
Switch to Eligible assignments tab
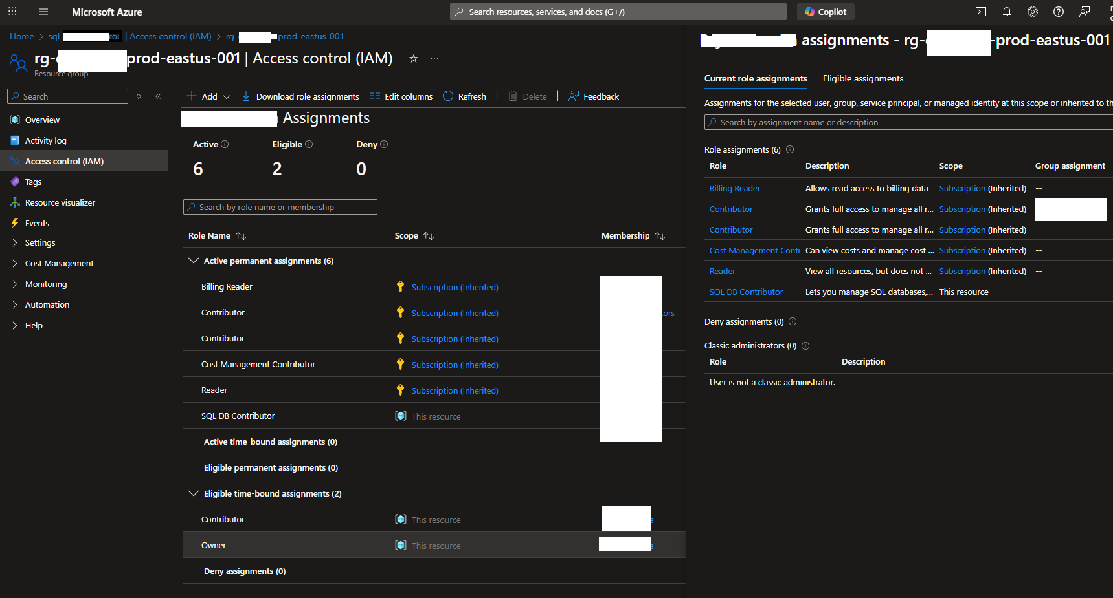pyautogui.click(x=863, y=78)
